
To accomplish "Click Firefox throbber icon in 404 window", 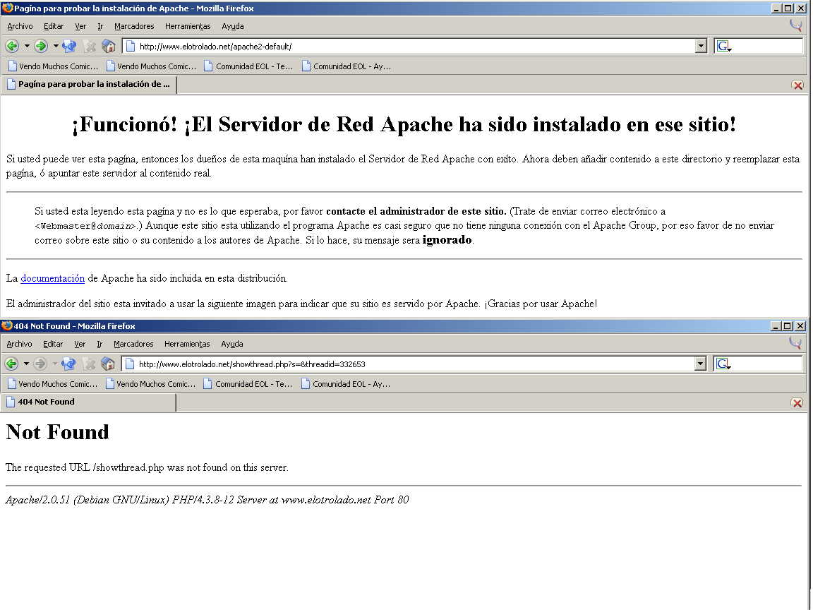I will pos(795,343).
